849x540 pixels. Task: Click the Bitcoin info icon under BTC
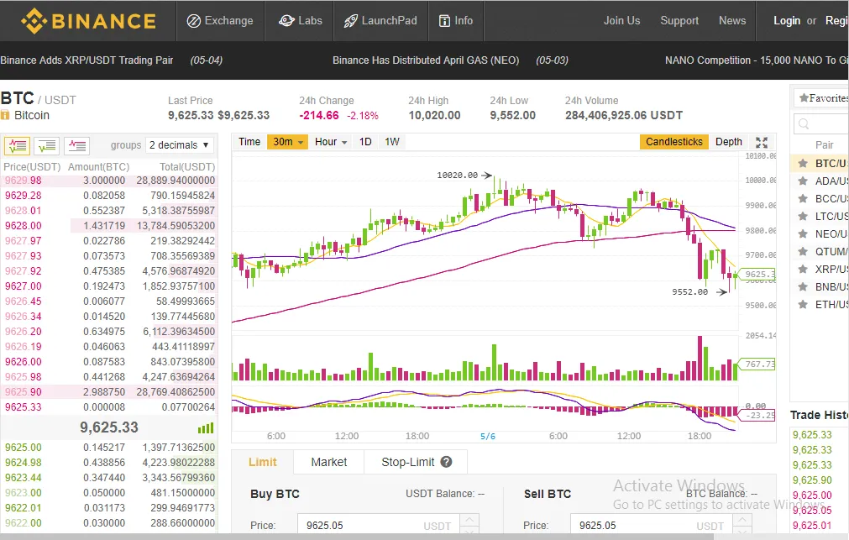5,115
